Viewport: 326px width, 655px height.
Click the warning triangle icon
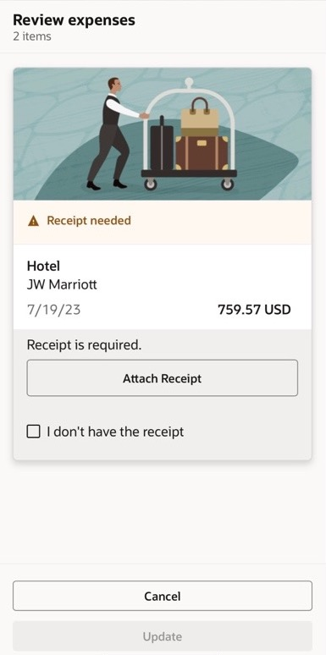point(33,221)
